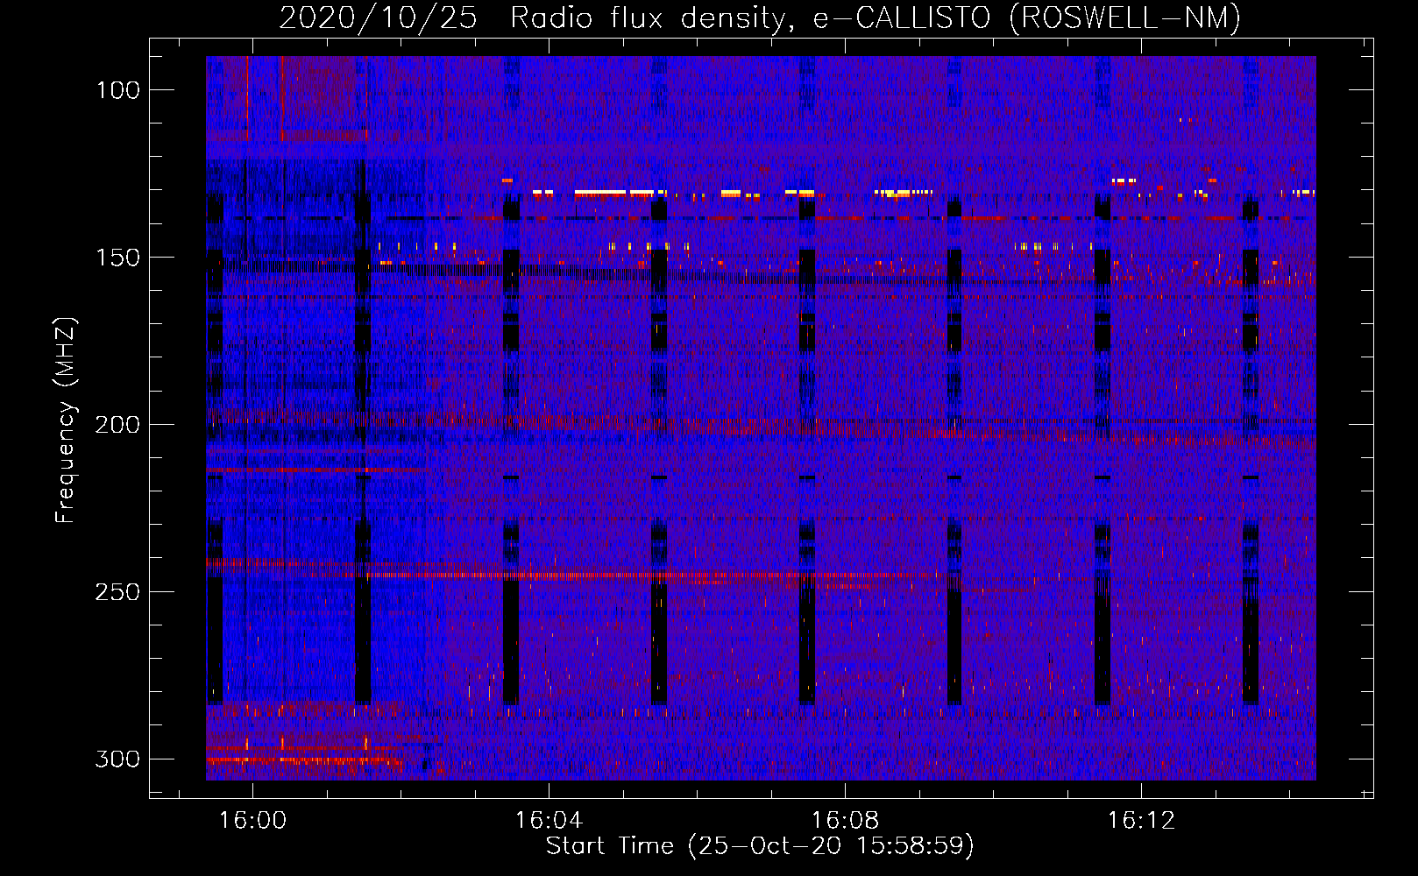Click the '16:00' time axis label
The width and height of the screenshot is (1418, 876).
pos(252,821)
